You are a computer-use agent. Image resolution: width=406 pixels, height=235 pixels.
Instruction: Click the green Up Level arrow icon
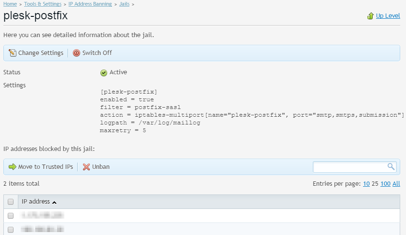click(x=370, y=16)
